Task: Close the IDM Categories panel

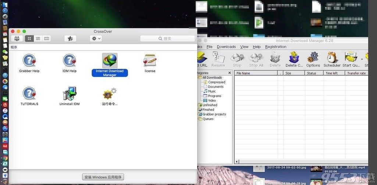Action: [230, 73]
